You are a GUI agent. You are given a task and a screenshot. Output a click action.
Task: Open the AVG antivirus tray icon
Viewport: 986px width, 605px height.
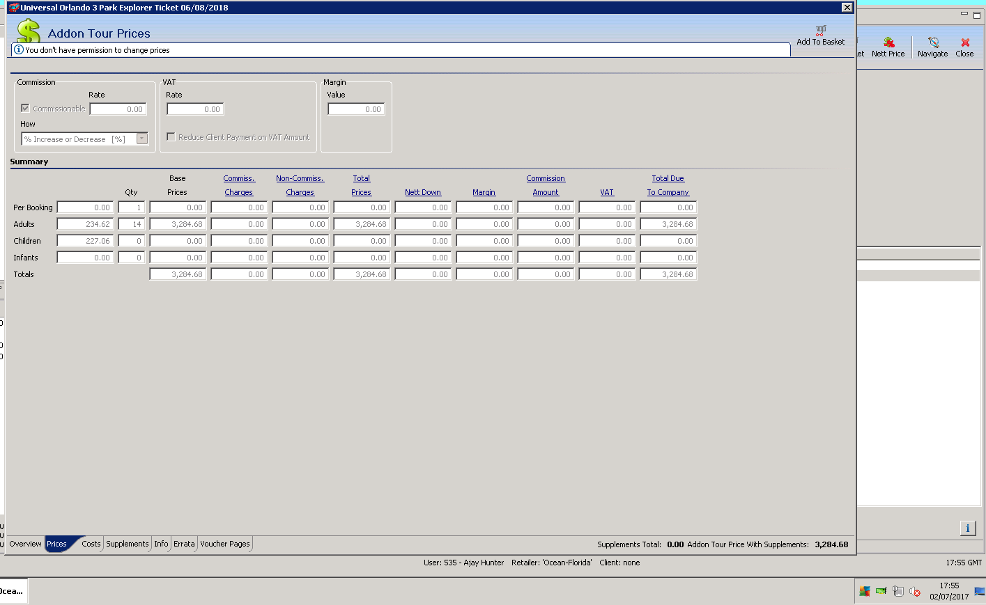(865, 591)
